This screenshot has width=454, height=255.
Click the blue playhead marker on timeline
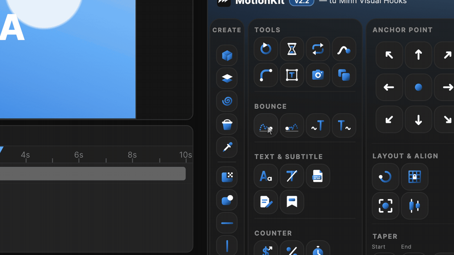tap(1, 150)
